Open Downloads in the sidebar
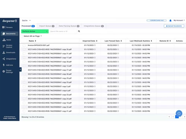 click(9, 53)
